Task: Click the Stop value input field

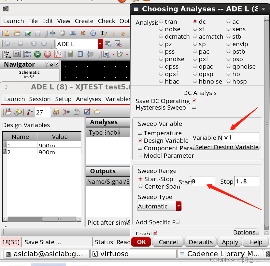Action: [247, 181]
